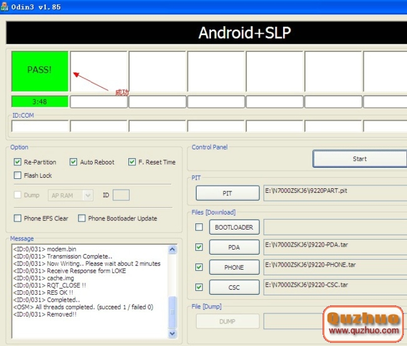Click 'Transmission Complete..' log line
The width and height of the screenshot is (407, 346).
point(63,257)
